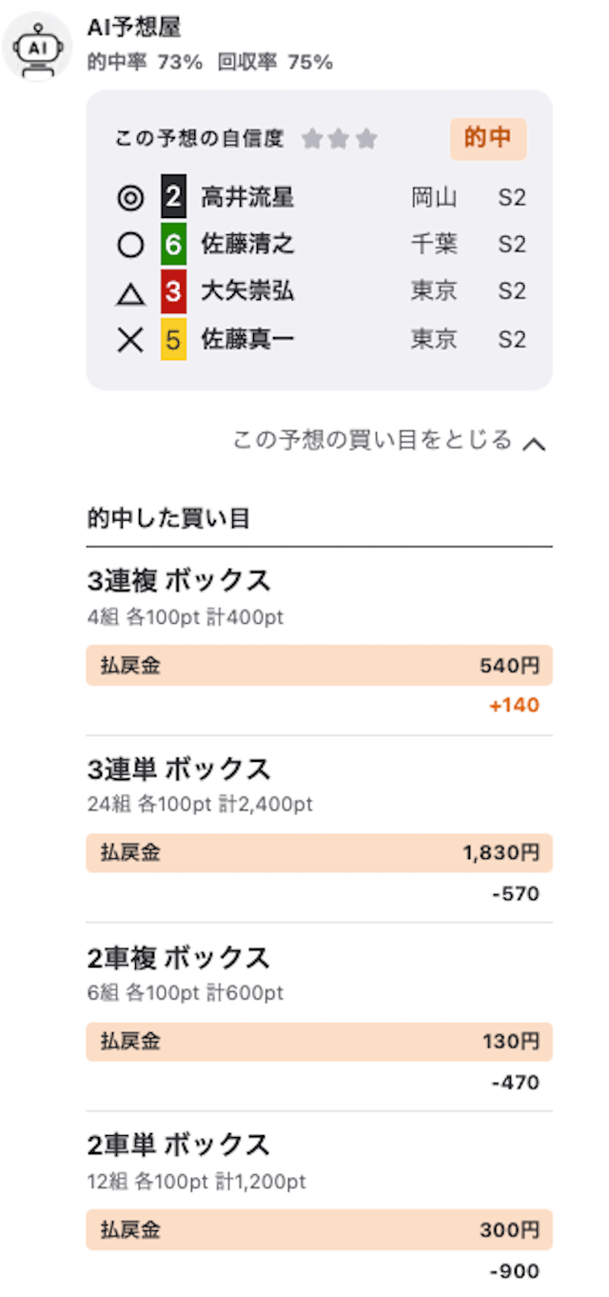Select black number 2 racer badge
This screenshot has width=609, height=1297.
(173, 197)
